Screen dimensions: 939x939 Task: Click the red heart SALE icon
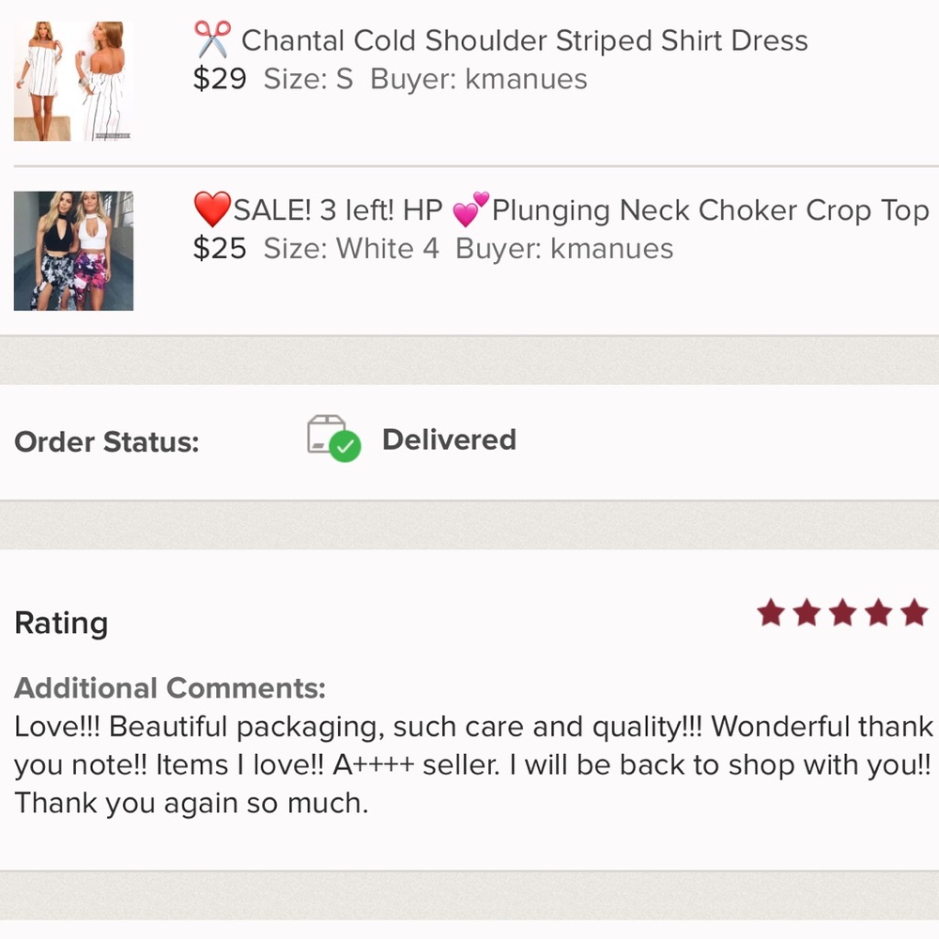tap(211, 210)
